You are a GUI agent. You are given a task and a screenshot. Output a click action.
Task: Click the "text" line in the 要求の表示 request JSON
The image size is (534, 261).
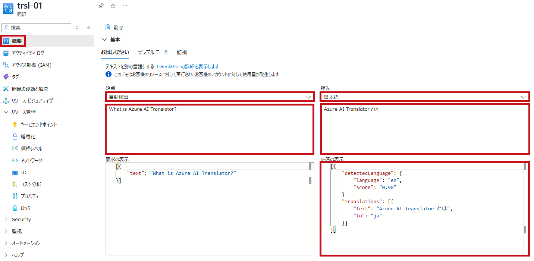tap(182, 173)
